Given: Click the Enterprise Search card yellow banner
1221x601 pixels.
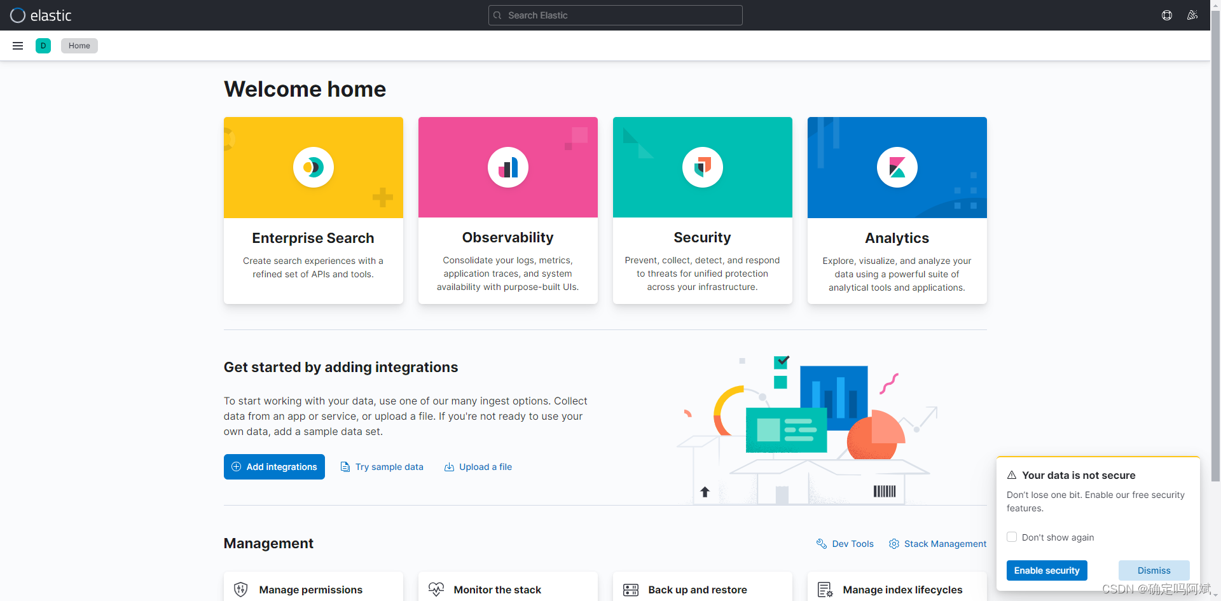Looking at the screenshot, I should (x=314, y=167).
